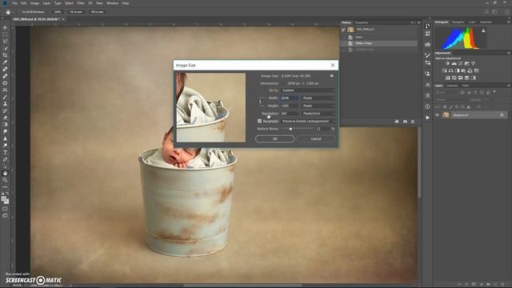Open the layer kind filter dropdown
This screenshot has width=512, height=288.
click(446, 93)
